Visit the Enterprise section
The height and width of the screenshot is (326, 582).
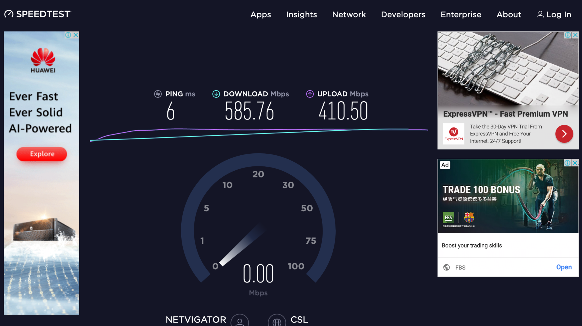[461, 15]
